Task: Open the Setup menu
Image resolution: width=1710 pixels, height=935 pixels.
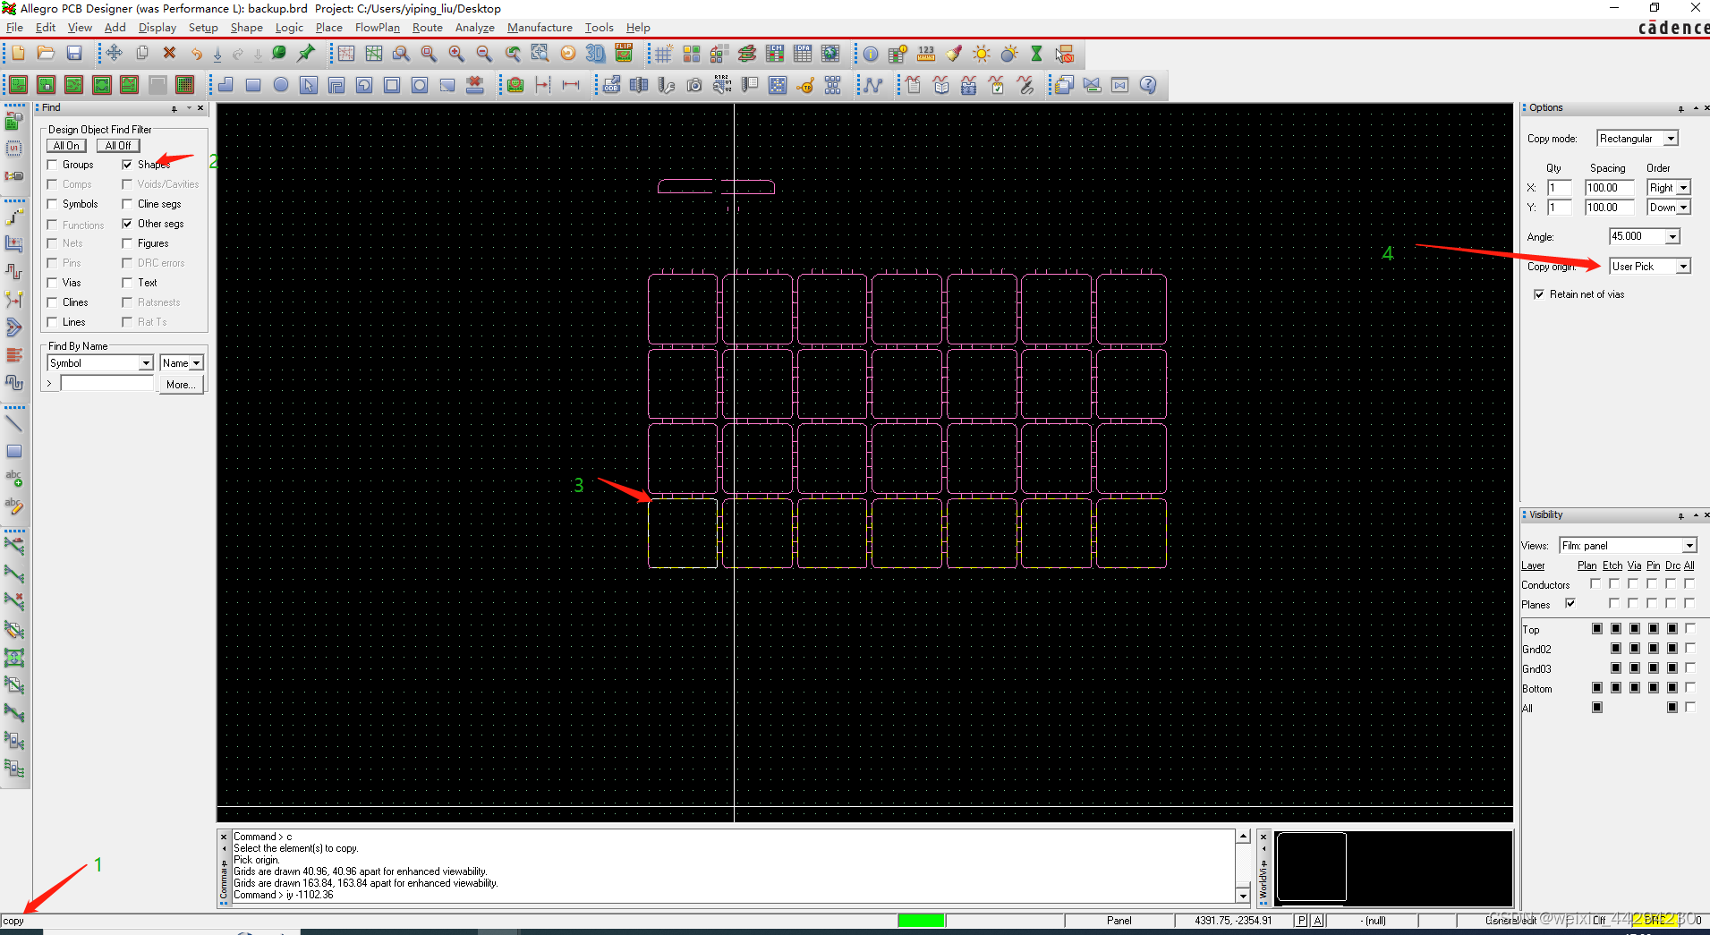Action: point(203,28)
